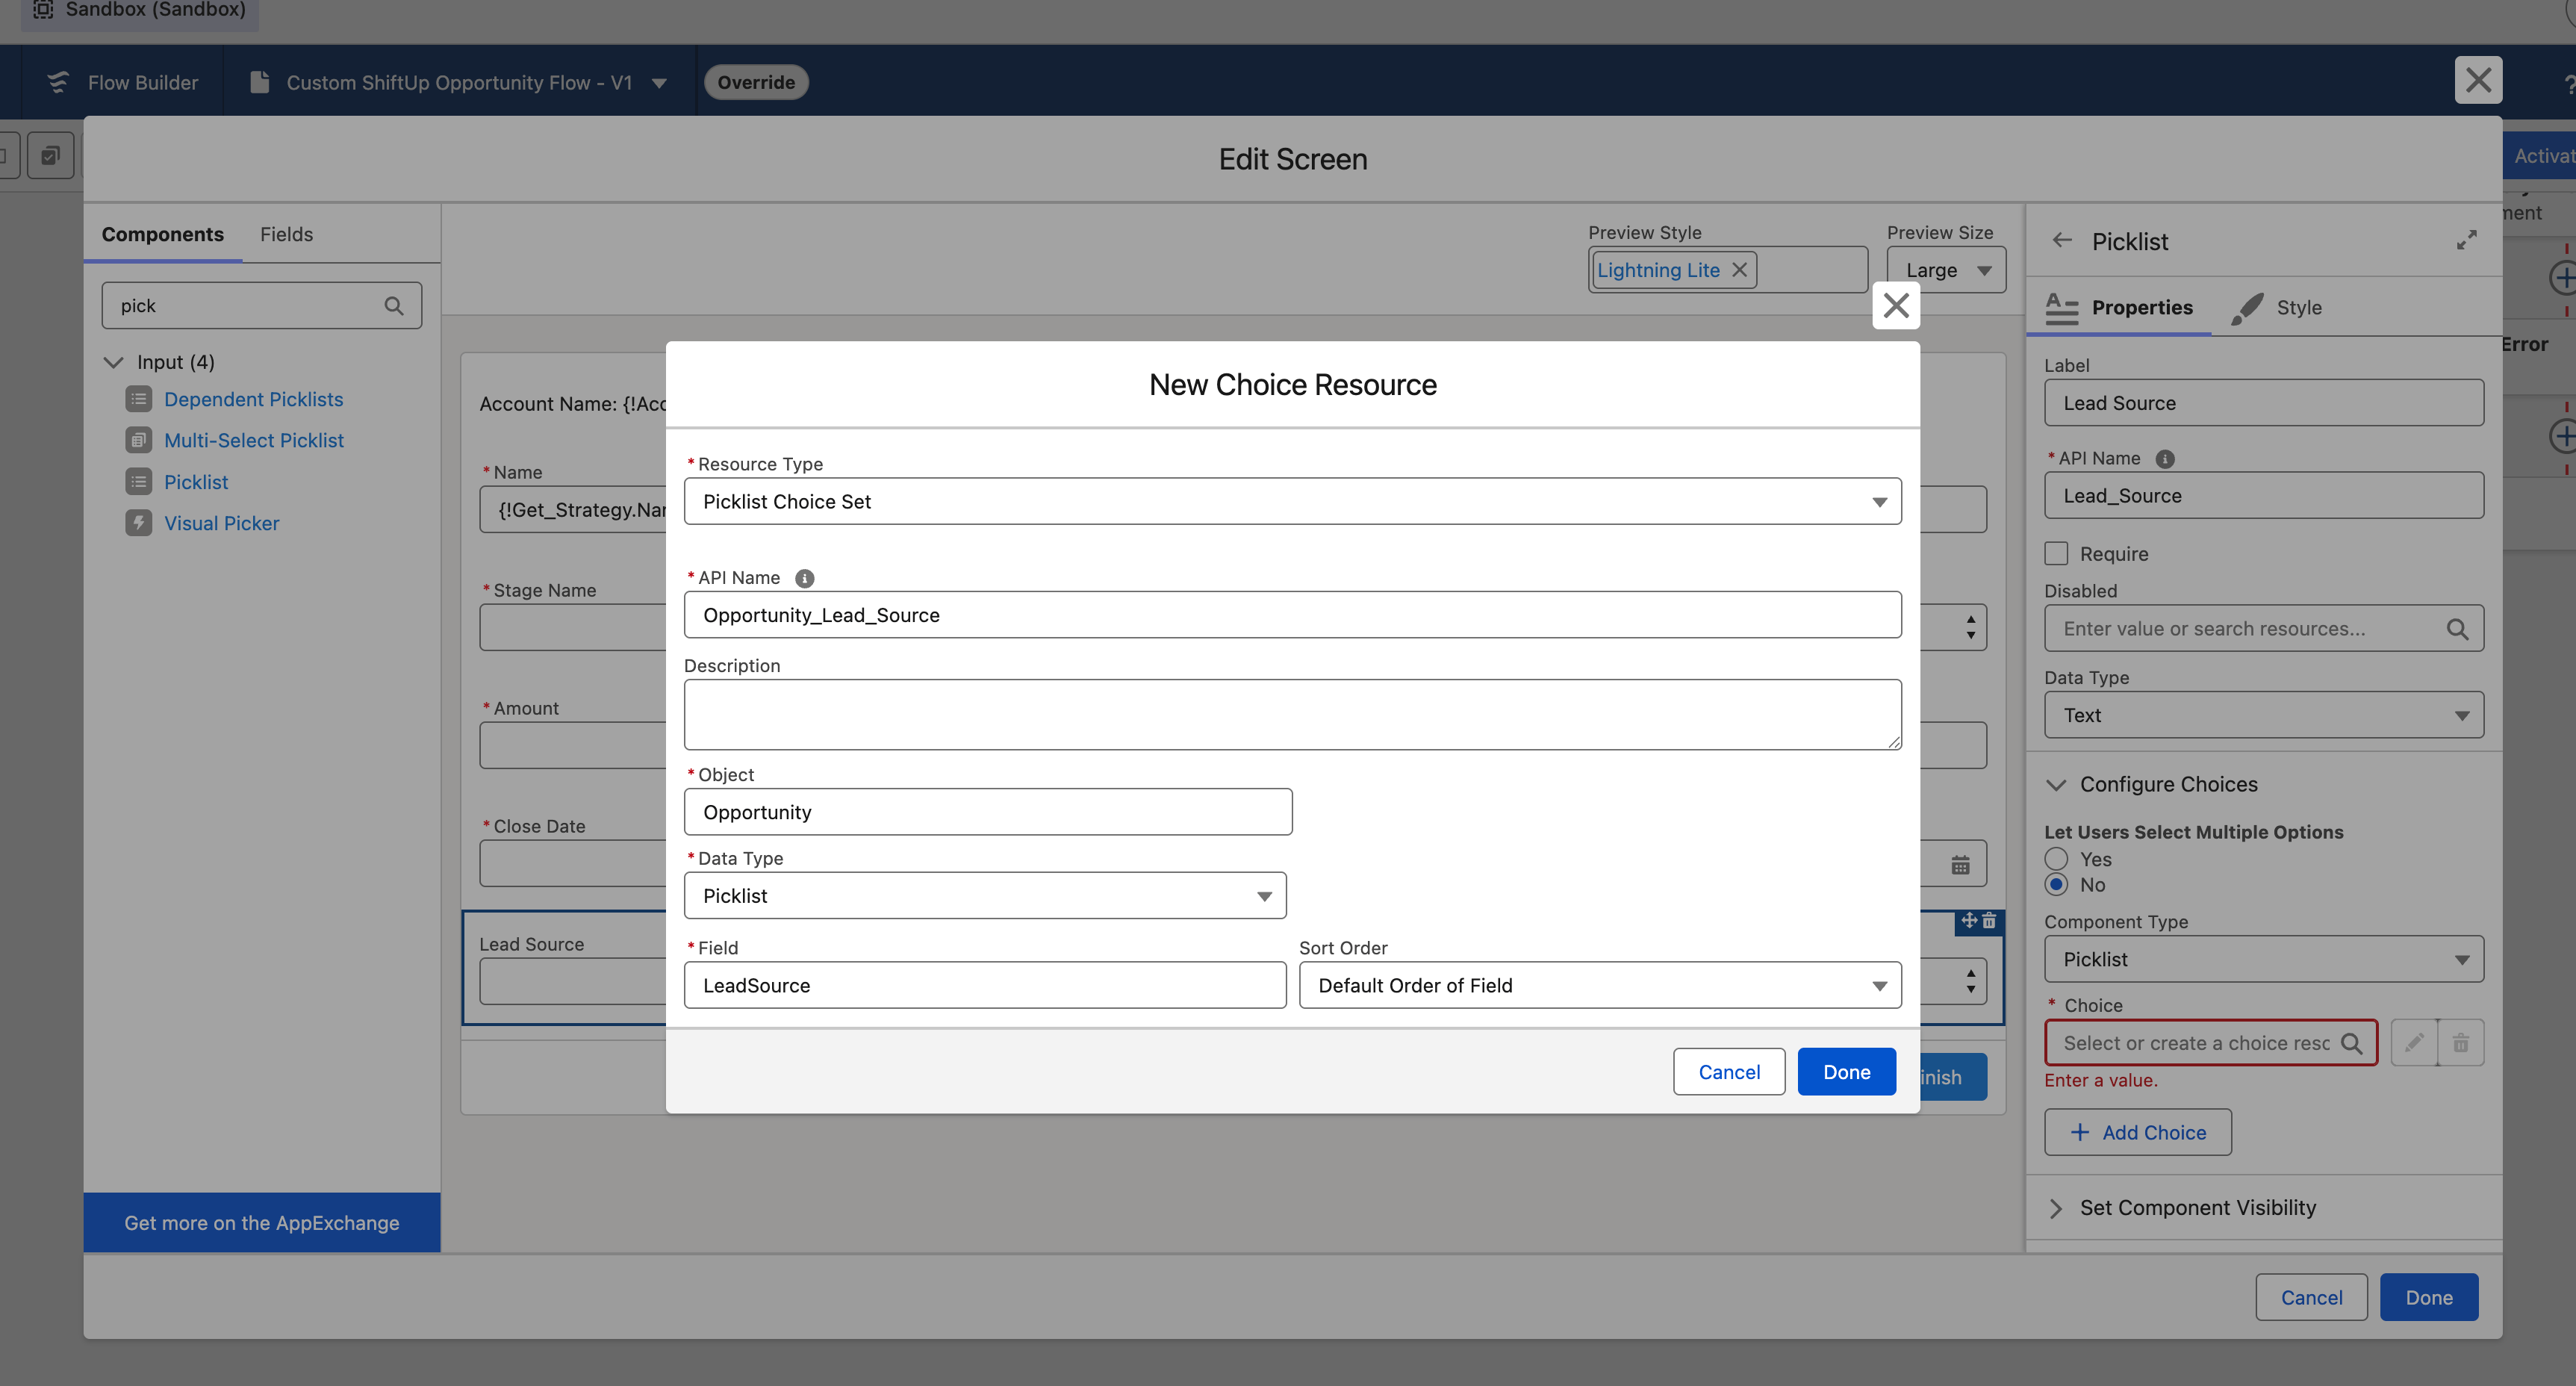Open the Resource Type dropdown

(x=1292, y=502)
